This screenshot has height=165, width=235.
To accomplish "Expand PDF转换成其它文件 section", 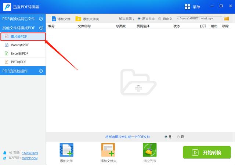I will [23, 19].
